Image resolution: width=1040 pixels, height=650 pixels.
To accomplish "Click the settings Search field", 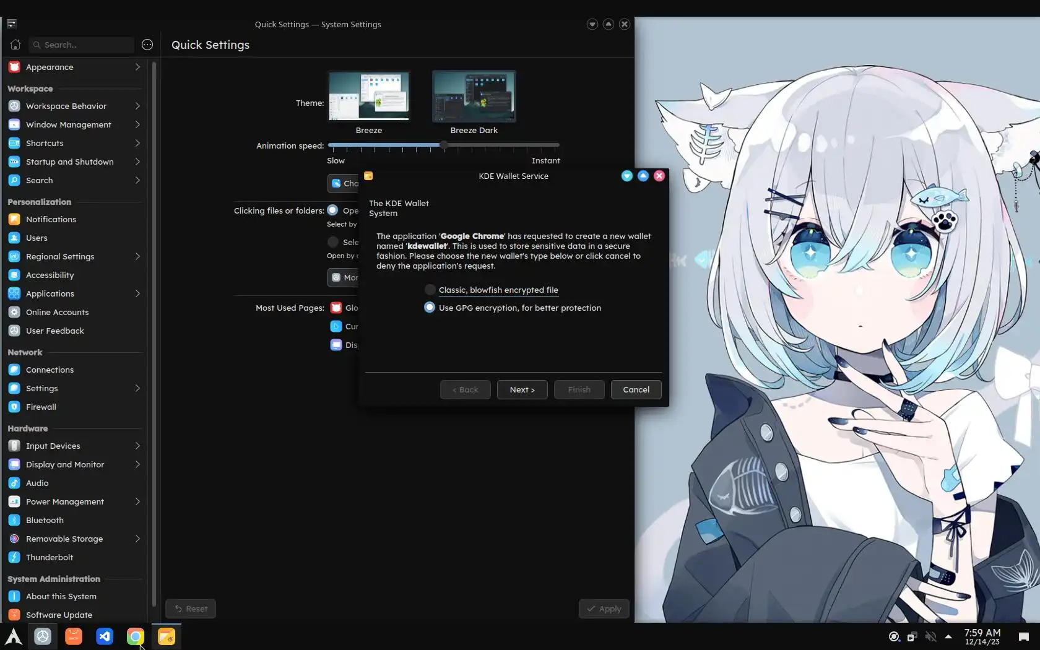I will tap(81, 45).
